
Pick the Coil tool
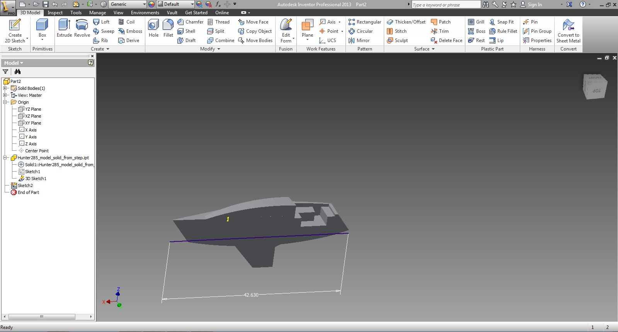126,22
